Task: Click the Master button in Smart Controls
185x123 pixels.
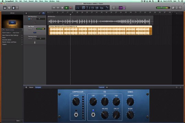Action: click(31, 87)
